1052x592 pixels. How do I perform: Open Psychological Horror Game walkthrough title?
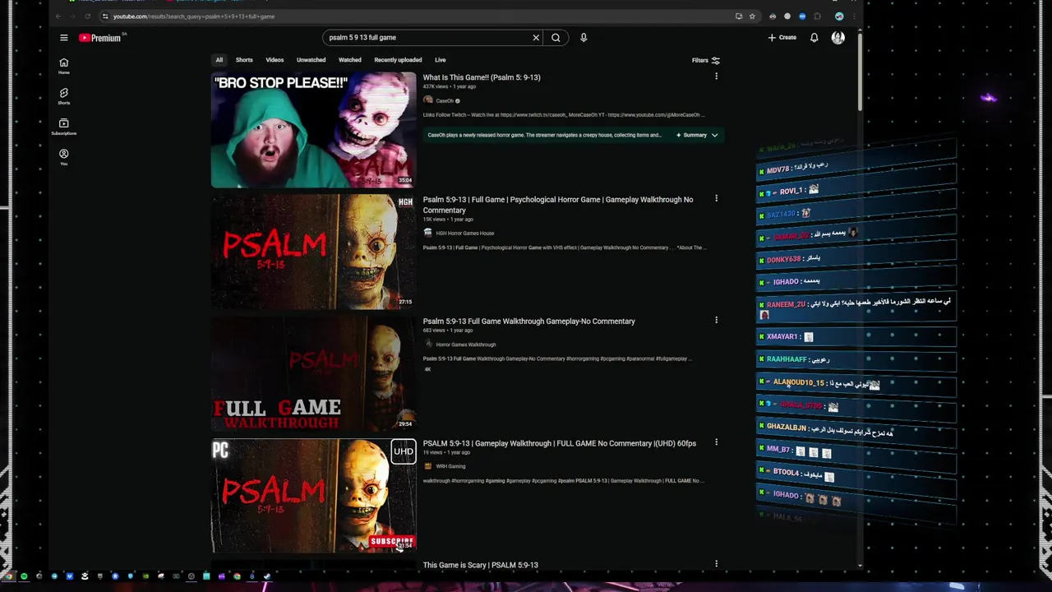[x=558, y=205]
